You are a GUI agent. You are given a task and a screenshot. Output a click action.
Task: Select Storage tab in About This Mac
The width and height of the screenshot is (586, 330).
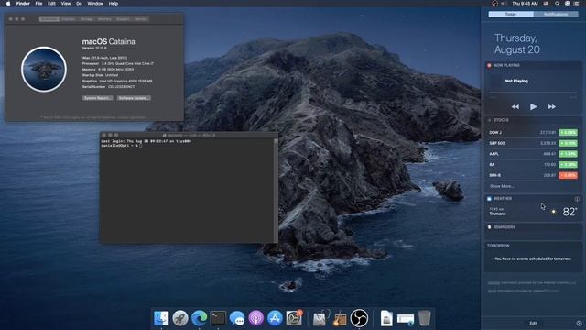point(87,18)
